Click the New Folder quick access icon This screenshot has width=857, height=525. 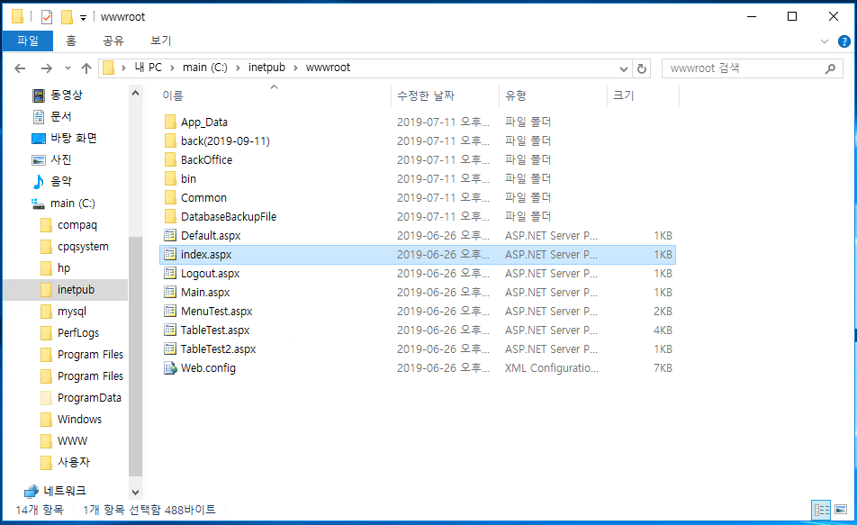point(67,17)
